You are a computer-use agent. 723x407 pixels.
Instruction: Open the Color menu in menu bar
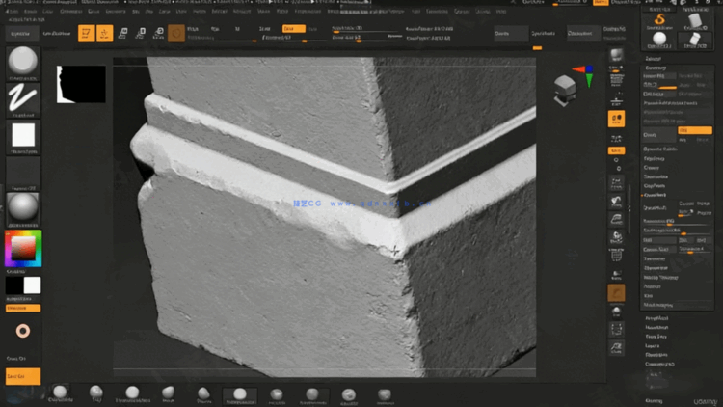click(47, 11)
